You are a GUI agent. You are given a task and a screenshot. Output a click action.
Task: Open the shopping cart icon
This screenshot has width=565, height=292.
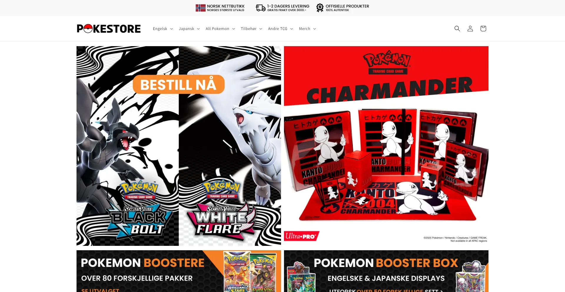point(483,29)
